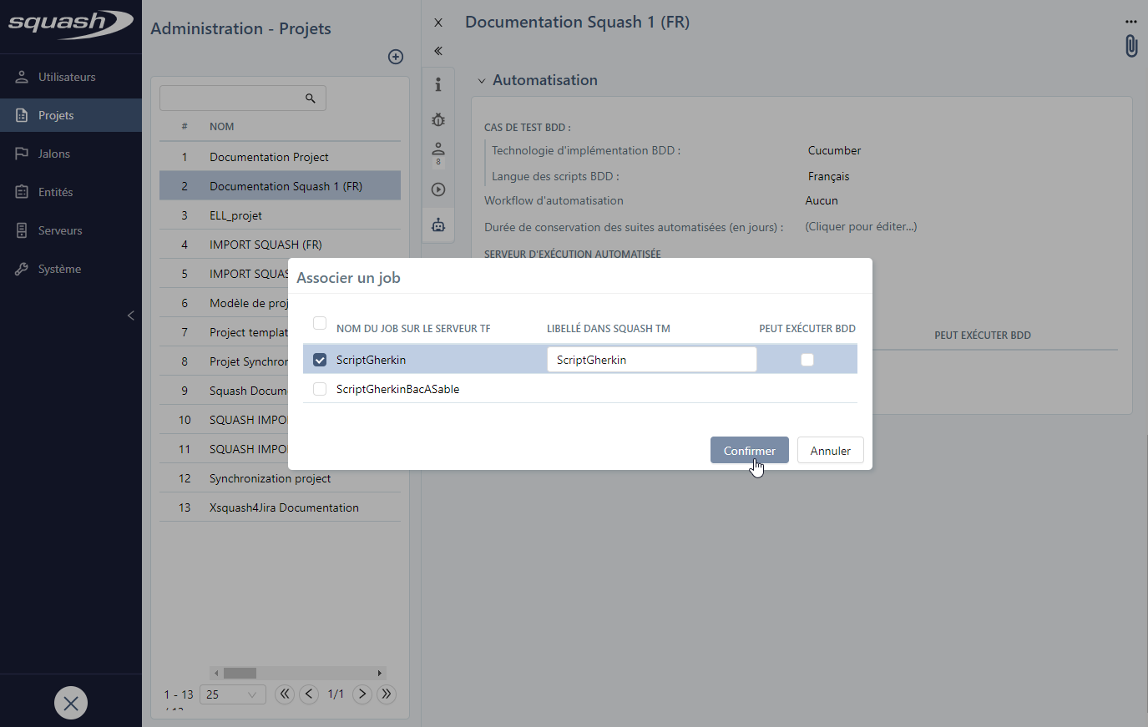The image size is (1148, 727).
Task: Open the permissions user anchor icon
Action: tap(438, 152)
